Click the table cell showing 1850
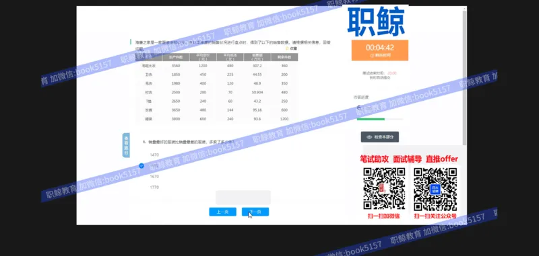Viewport: 539px width, 256px height. coord(176,75)
